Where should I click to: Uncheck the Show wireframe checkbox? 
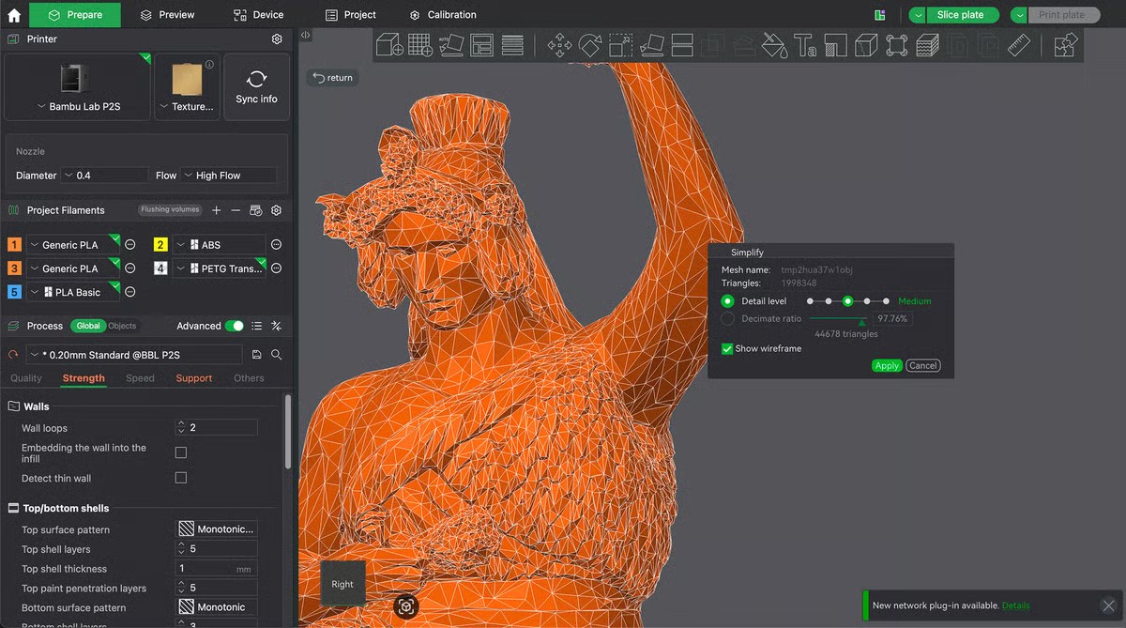[727, 348]
